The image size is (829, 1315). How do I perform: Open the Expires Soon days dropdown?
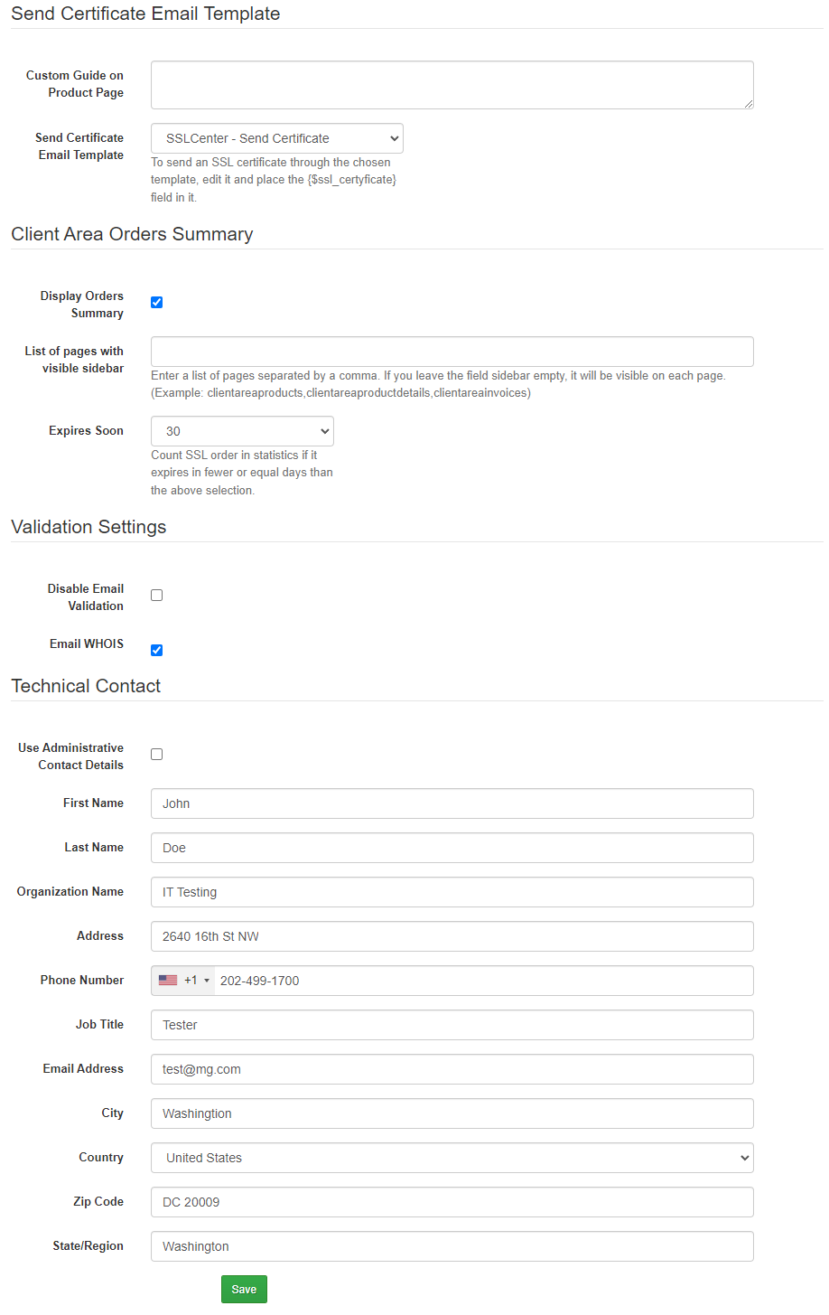point(242,431)
